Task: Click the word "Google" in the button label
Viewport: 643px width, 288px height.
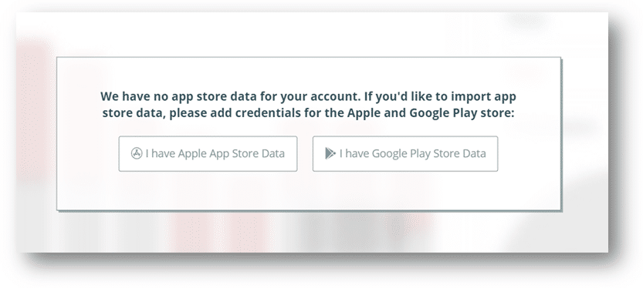Action: (x=390, y=154)
